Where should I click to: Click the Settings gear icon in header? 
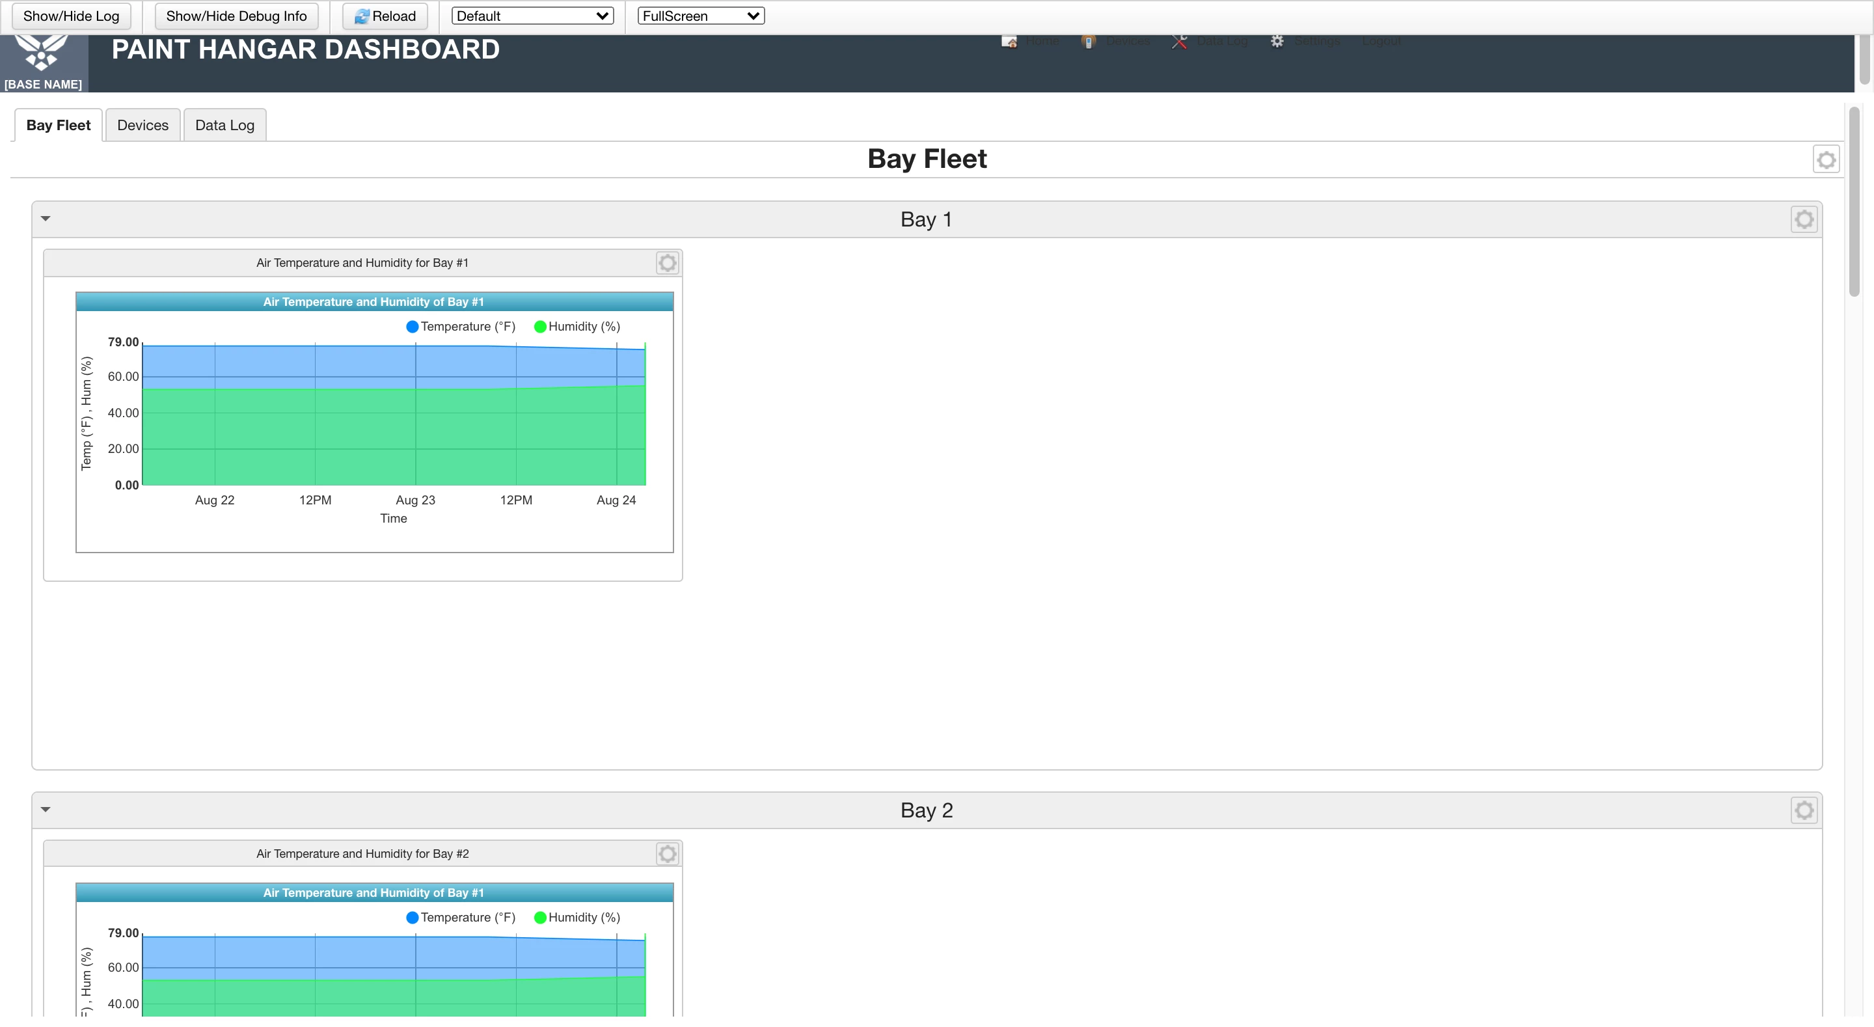pos(1277,42)
